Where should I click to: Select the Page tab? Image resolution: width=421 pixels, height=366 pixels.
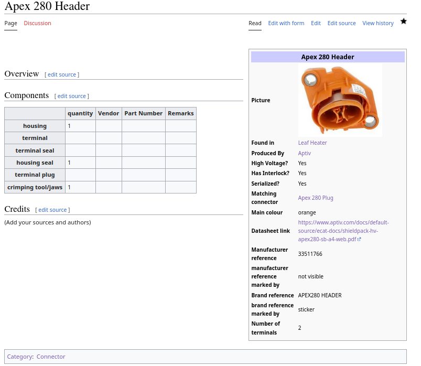coord(10,23)
